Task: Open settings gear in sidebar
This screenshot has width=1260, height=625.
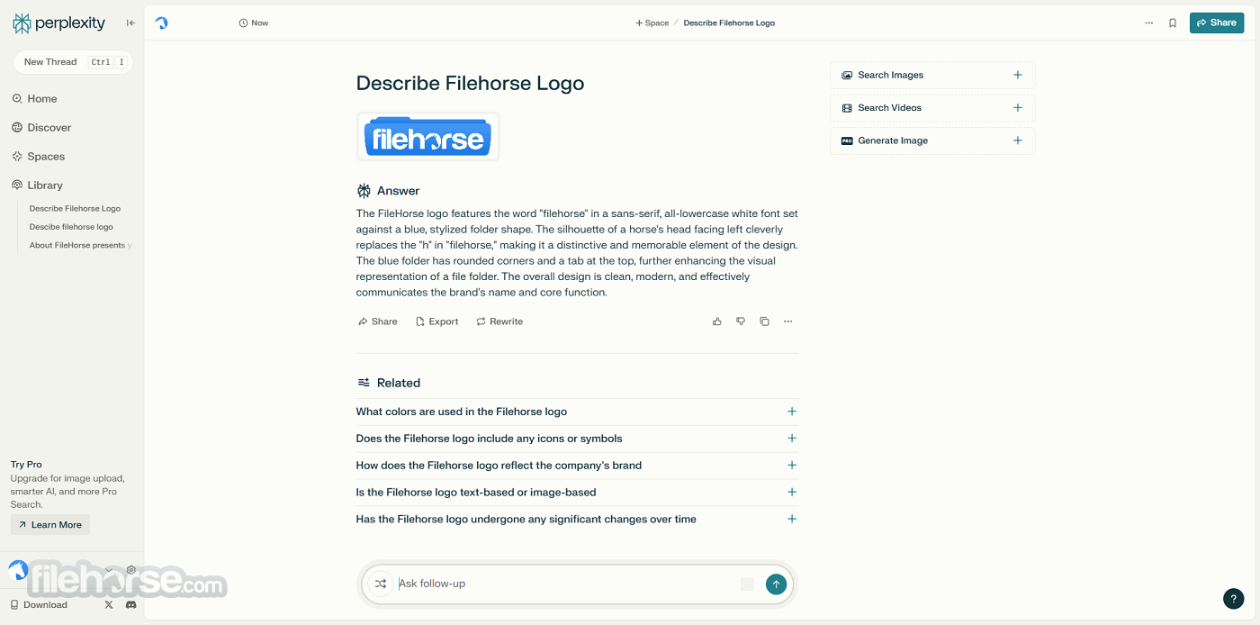Action: [x=131, y=570]
